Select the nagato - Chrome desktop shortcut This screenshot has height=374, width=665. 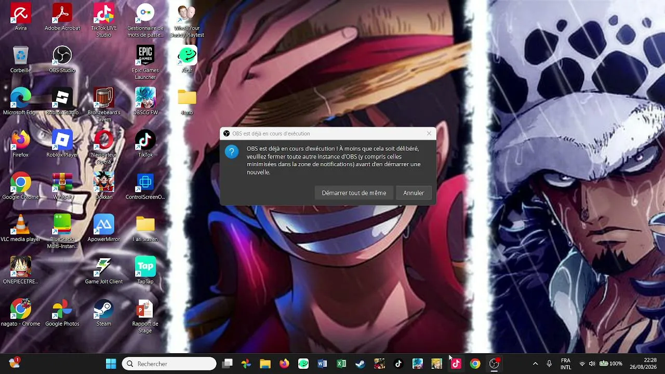[x=21, y=313]
